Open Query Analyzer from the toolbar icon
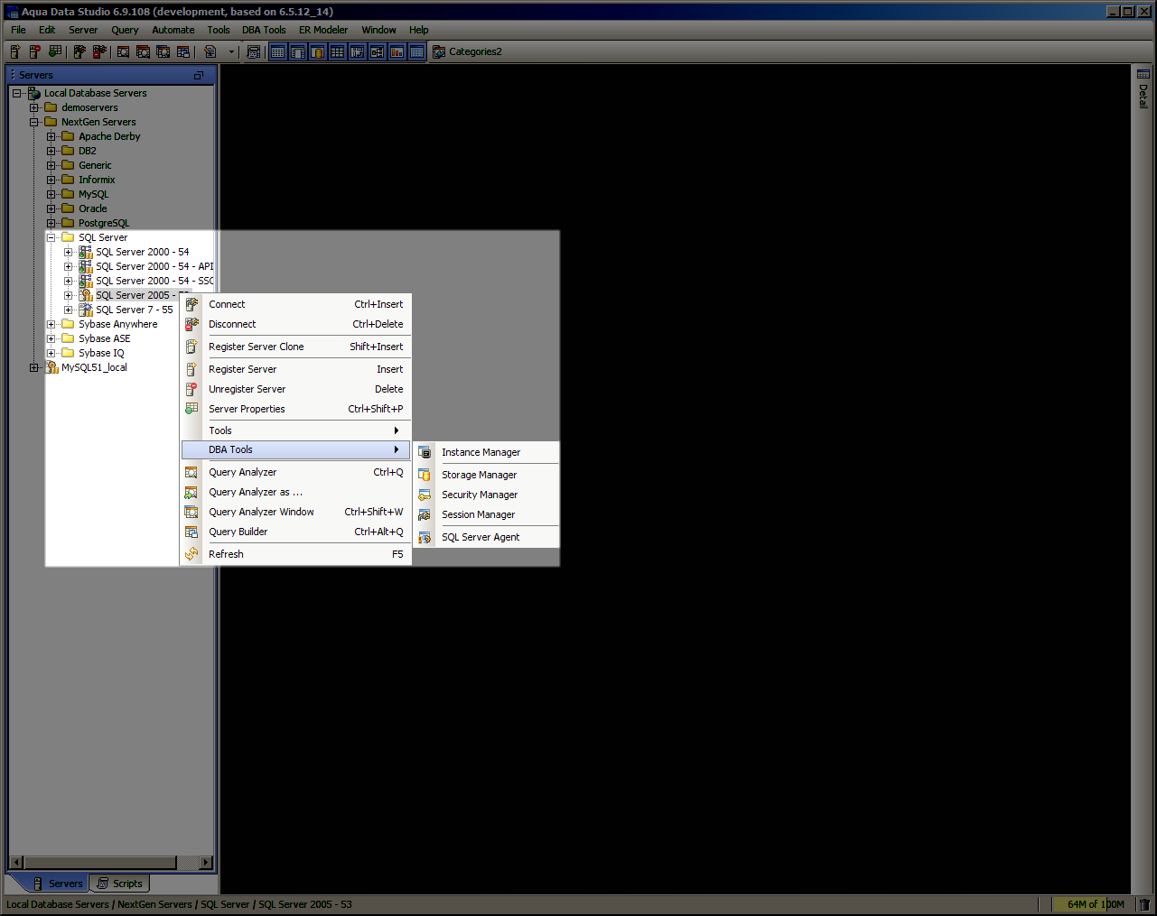The height and width of the screenshot is (916, 1157). (x=124, y=51)
